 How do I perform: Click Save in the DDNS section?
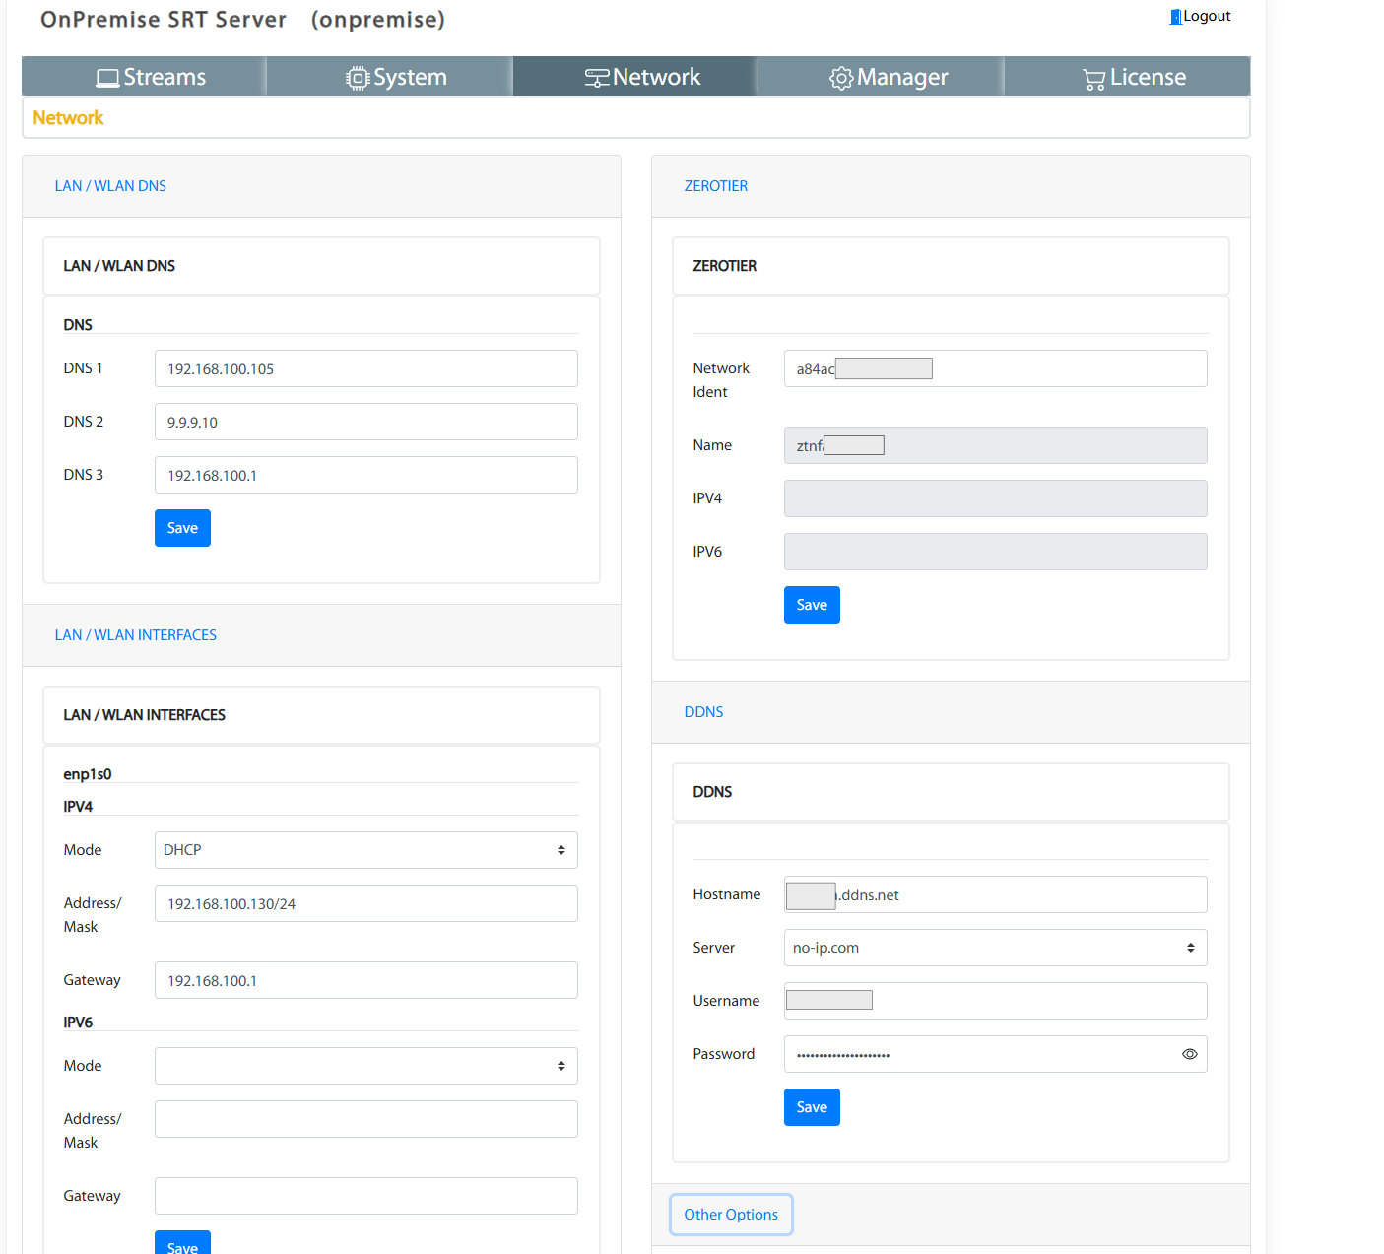click(811, 1106)
